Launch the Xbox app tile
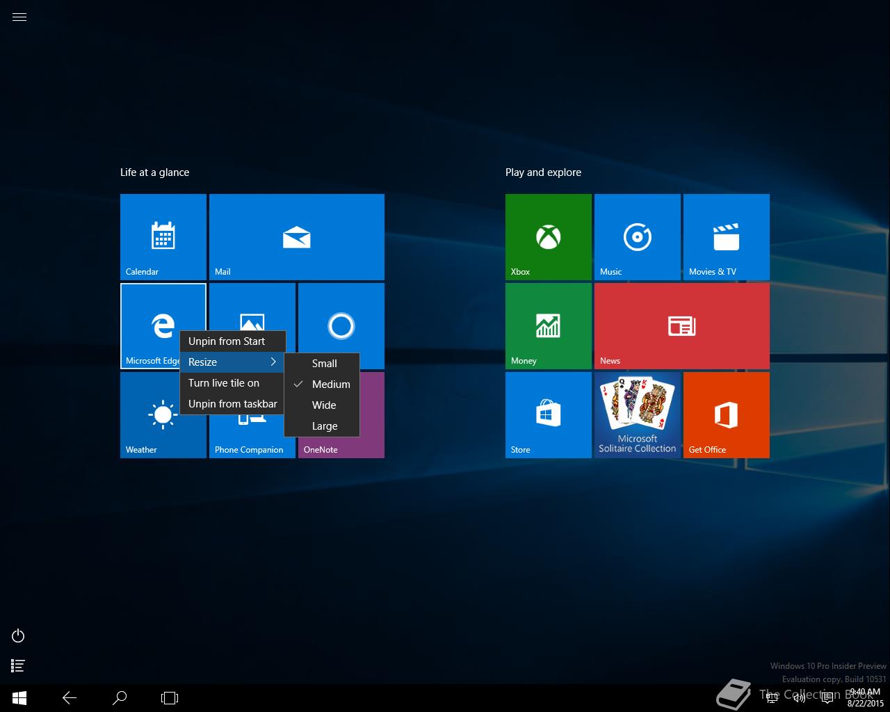 [x=548, y=236]
